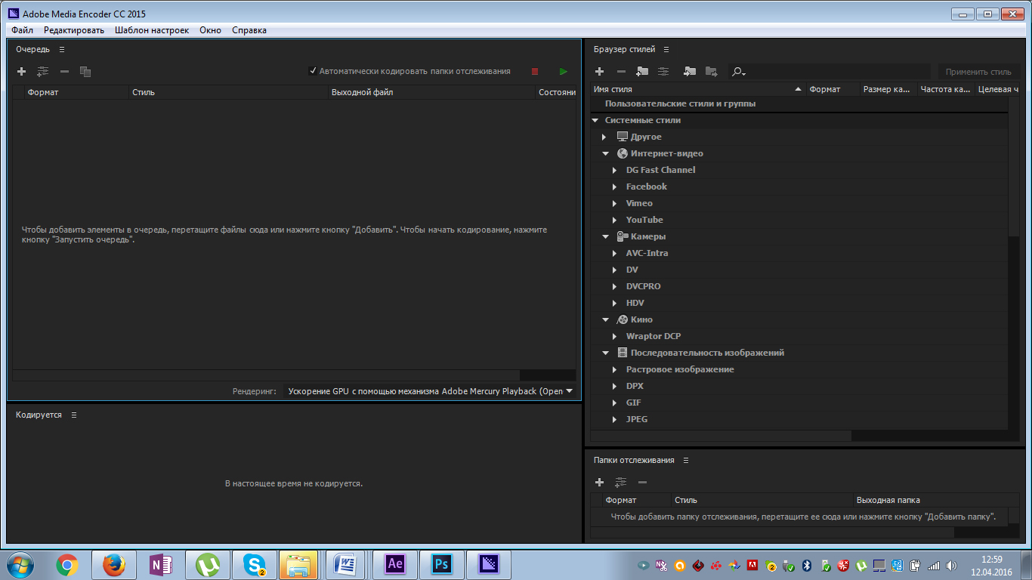Screen dimensions: 1032x580
Task: Click the Размер ка... column header
Action: pos(889,89)
